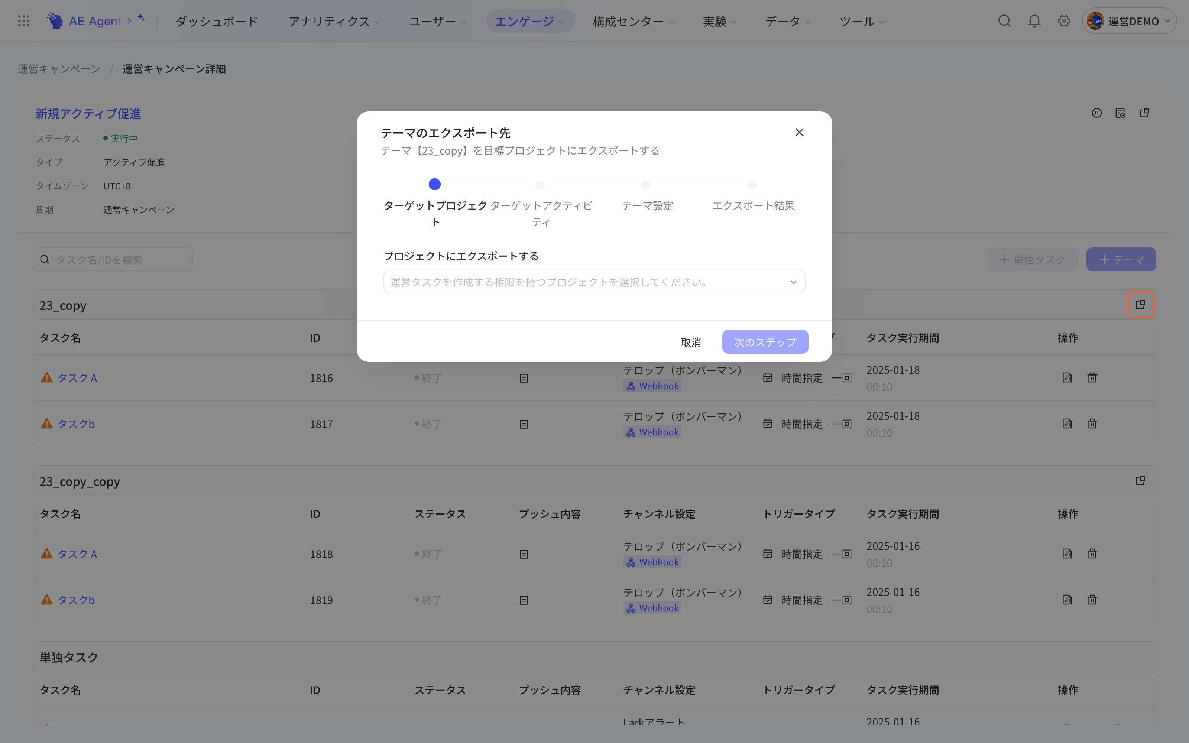Expand the アナリティクス menu
The image size is (1189, 743).
coord(334,21)
